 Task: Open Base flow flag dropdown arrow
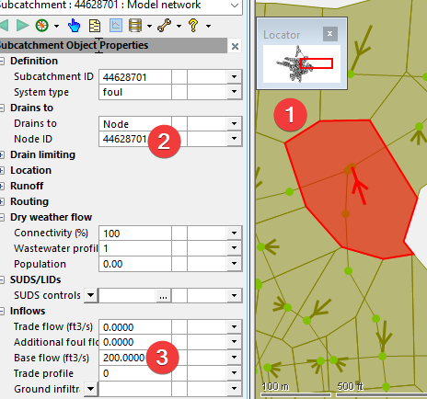[234, 358]
